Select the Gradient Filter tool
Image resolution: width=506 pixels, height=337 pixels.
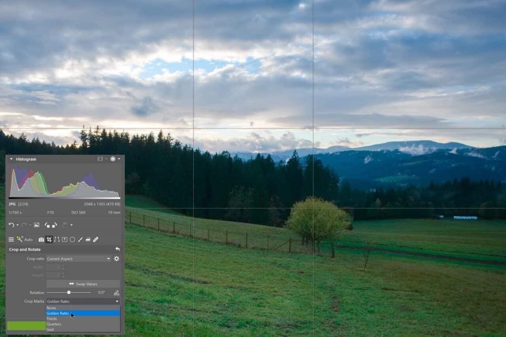pyautogui.click(x=88, y=239)
